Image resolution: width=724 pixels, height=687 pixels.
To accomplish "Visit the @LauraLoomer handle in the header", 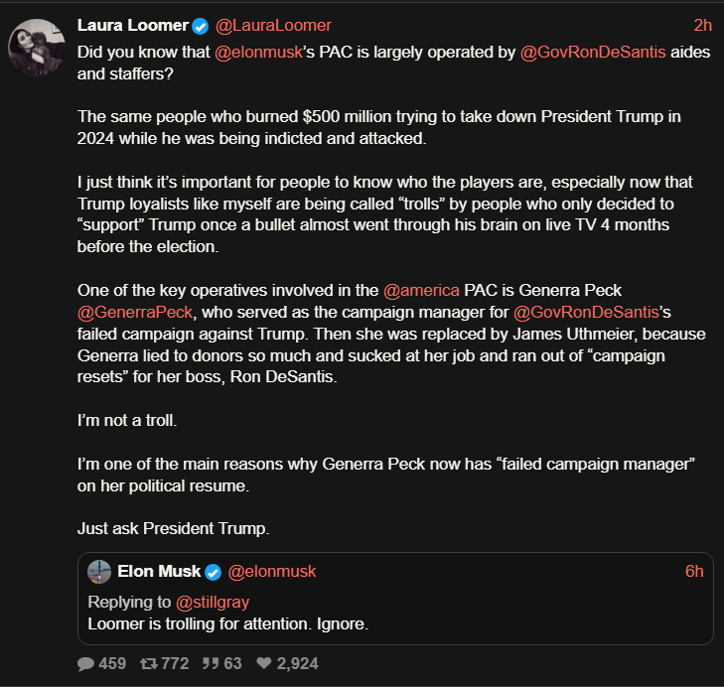I will (x=272, y=26).
